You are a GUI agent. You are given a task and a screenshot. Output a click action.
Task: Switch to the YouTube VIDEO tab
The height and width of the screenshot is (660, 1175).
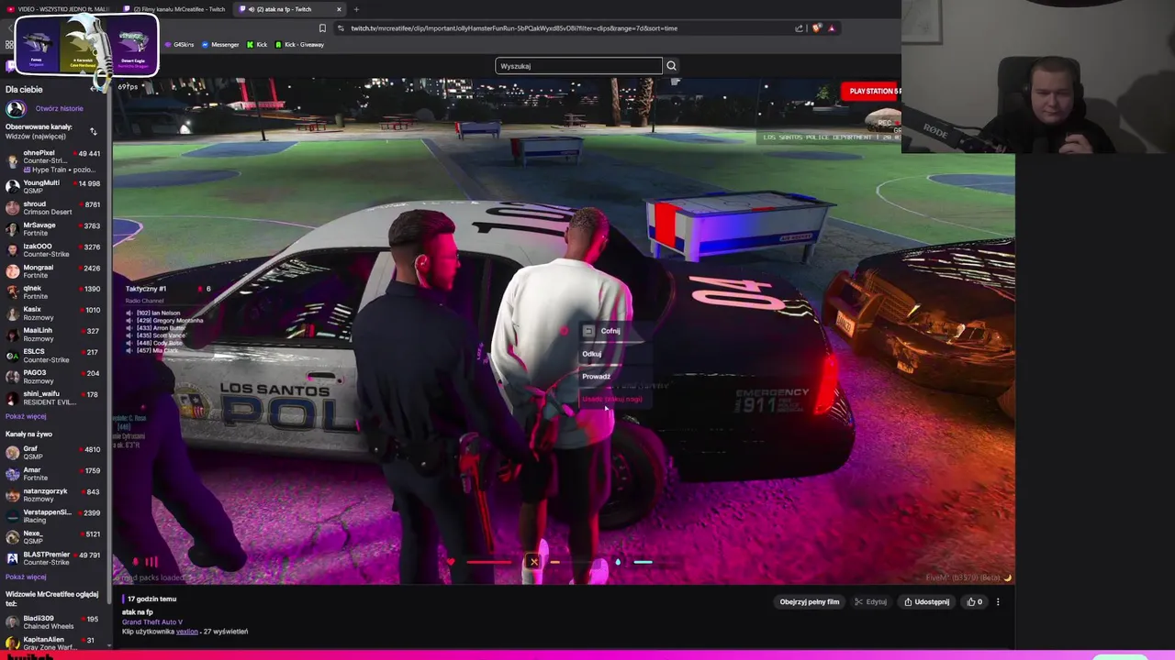click(x=60, y=9)
